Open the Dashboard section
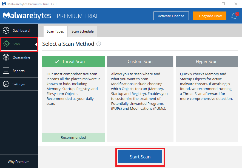The width and height of the screenshot is (242, 168). coord(19,31)
